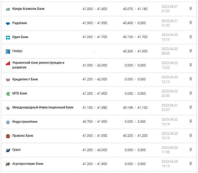Click the МТБ Банк rate 41.200 / 41.900
The image size is (198, 173).
coord(95,93)
